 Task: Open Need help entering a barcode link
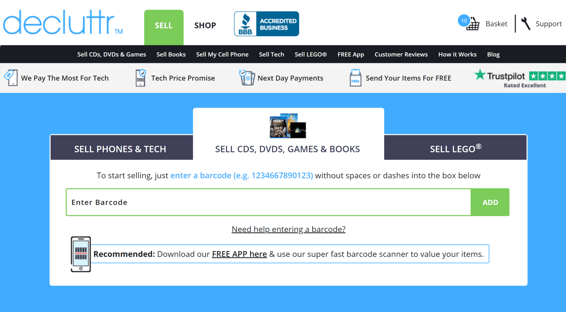[x=289, y=229]
